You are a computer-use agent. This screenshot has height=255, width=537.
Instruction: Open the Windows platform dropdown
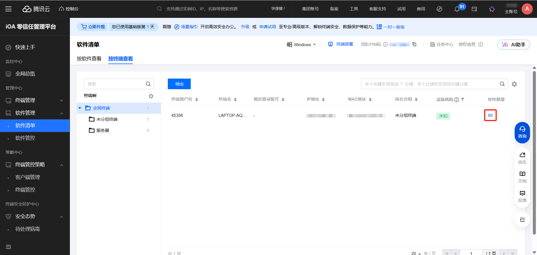coord(301,45)
